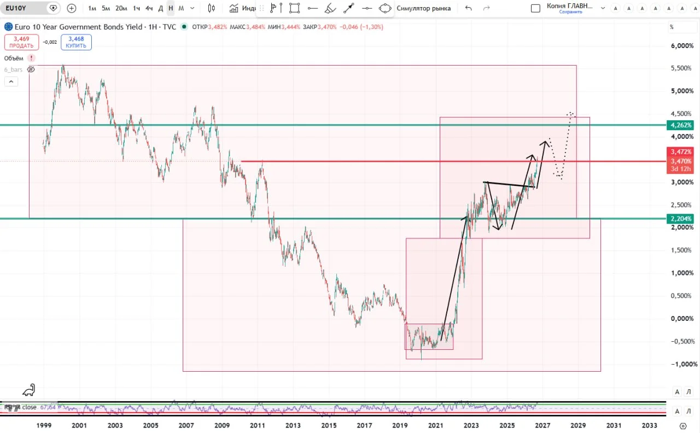Image resolution: width=700 pixels, height=433 pixels.
Task: Collapse the indicator legend chevron
Action: coord(11,81)
